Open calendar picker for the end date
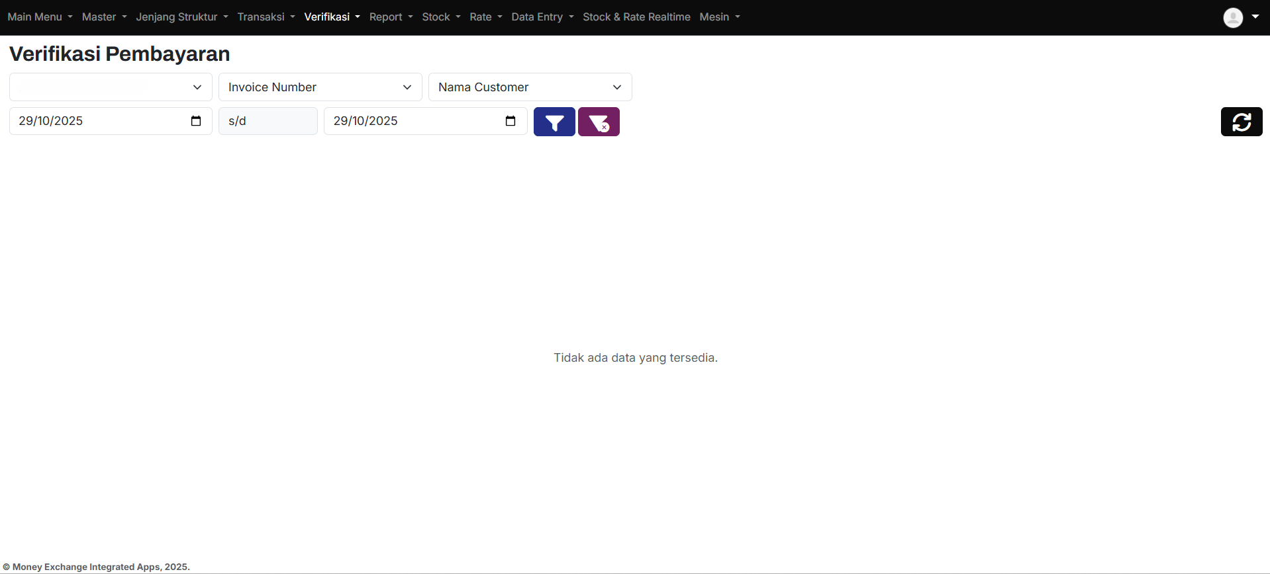Image resolution: width=1270 pixels, height=574 pixels. [x=511, y=121]
